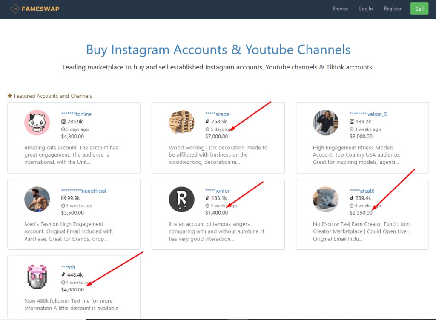Select the $7,000.00 price
Image resolution: width=436 pixels, height=320 pixels.
point(216,137)
